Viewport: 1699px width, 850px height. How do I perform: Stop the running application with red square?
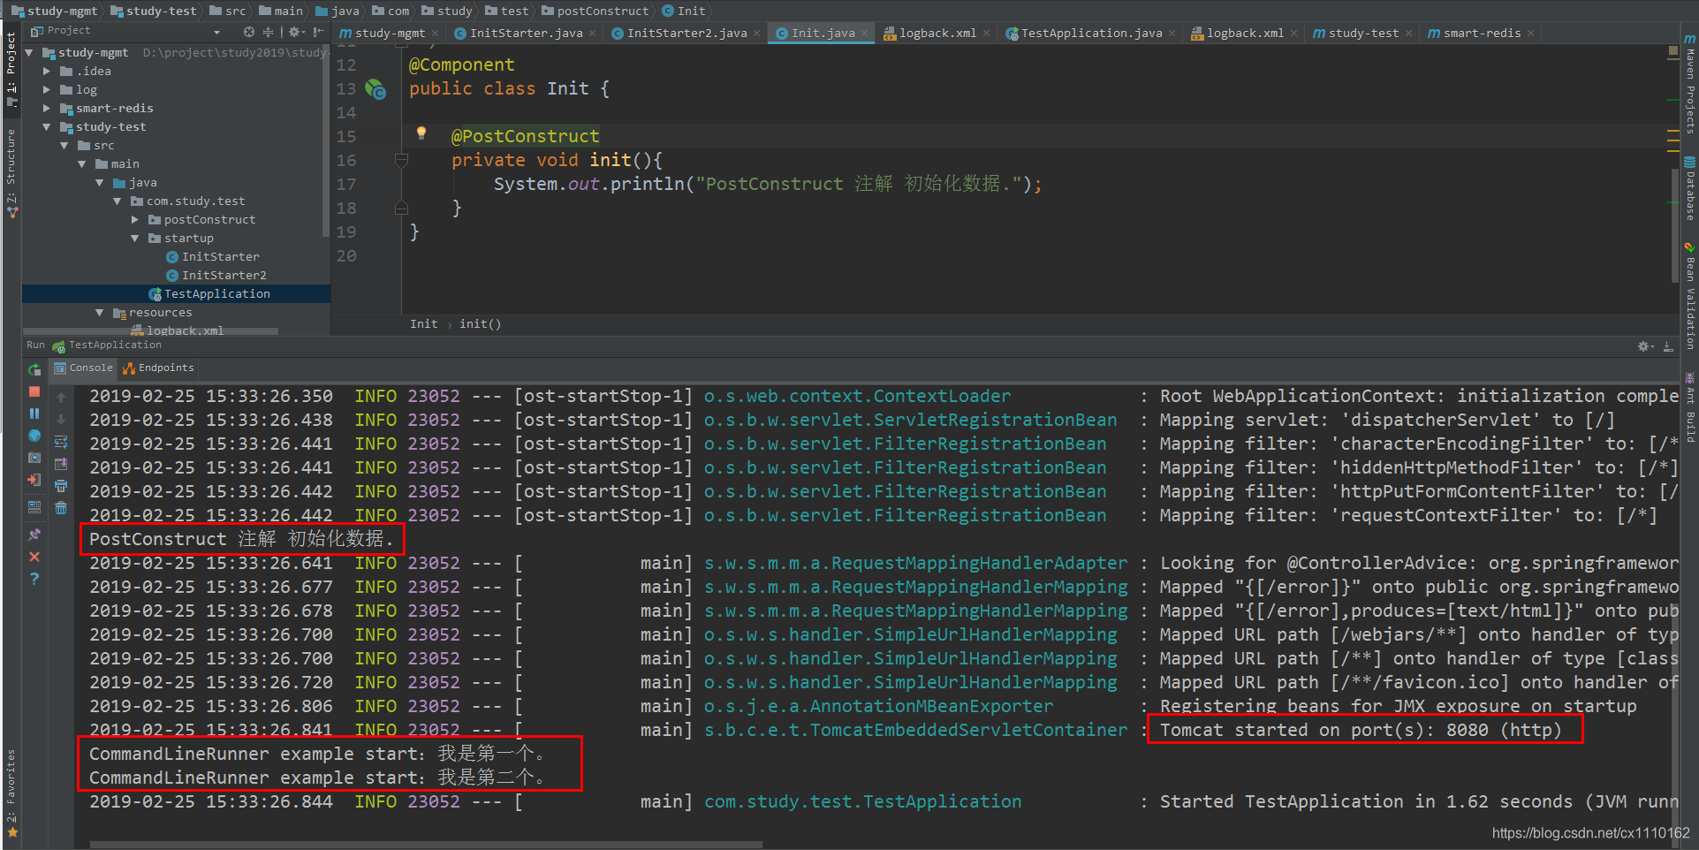34,391
